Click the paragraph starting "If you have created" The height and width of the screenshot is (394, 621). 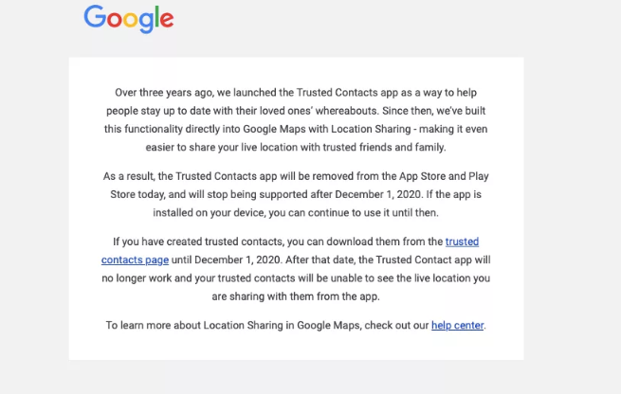click(x=296, y=267)
